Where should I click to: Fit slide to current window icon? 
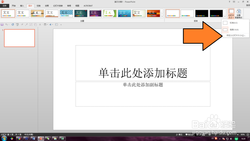click(x=248, y=134)
